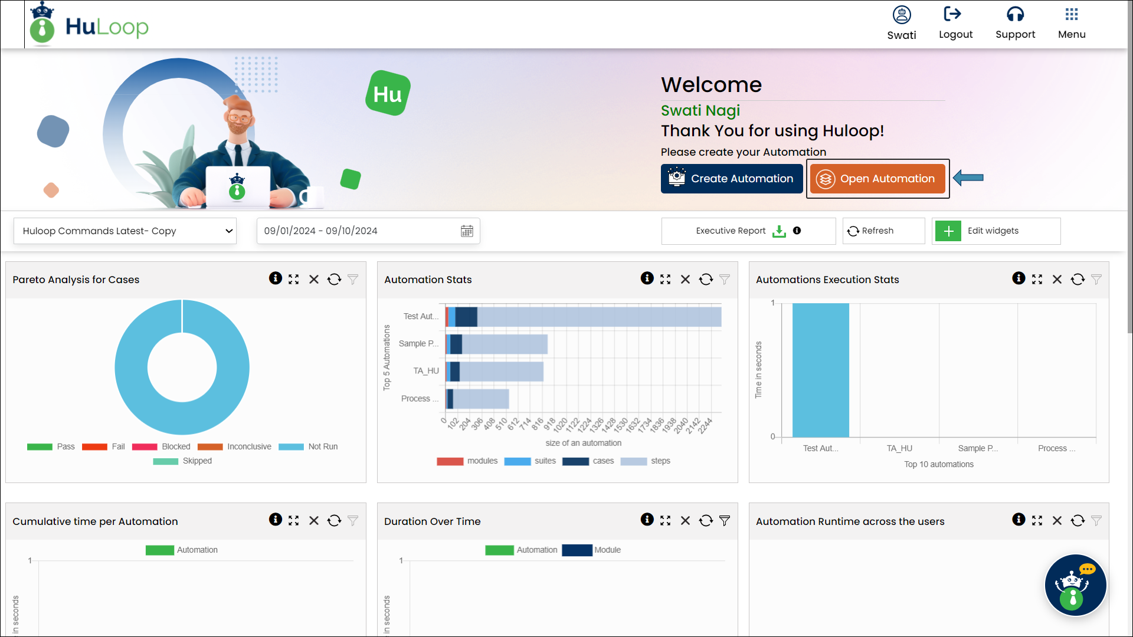Show info for Automation Runtime across users
The height and width of the screenshot is (637, 1133).
point(1019,520)
